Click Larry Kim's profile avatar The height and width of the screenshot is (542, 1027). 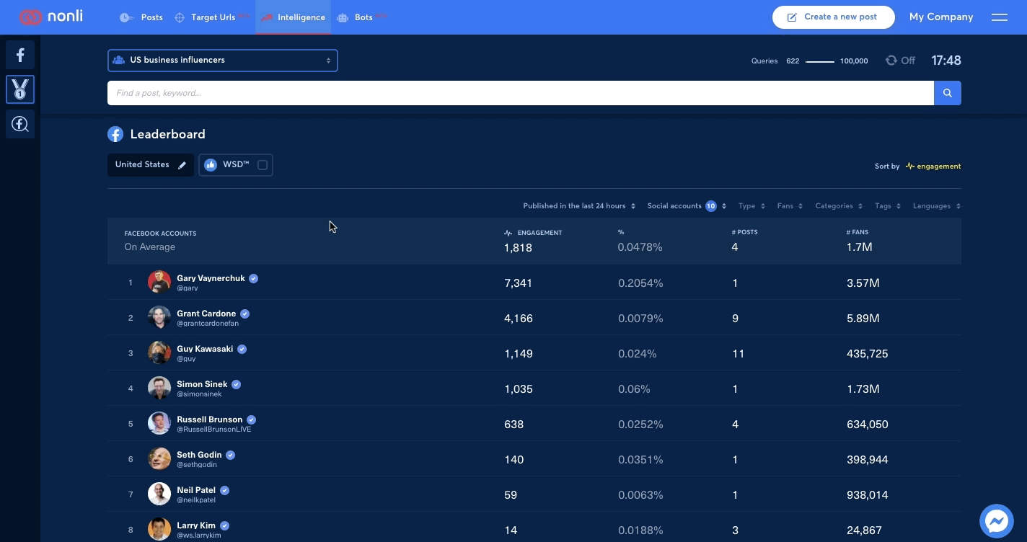[x=159, y=529]
